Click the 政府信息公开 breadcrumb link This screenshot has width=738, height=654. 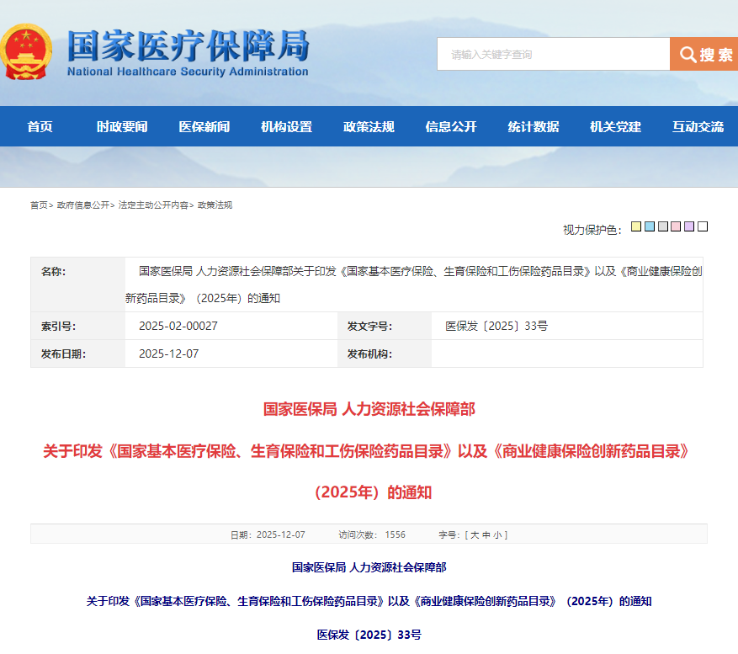[82, 205]
